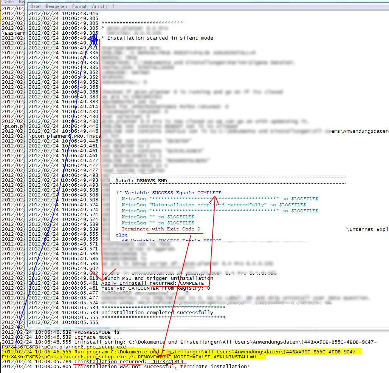
Task: Open the ? help menu
Action: coord(113,6)
